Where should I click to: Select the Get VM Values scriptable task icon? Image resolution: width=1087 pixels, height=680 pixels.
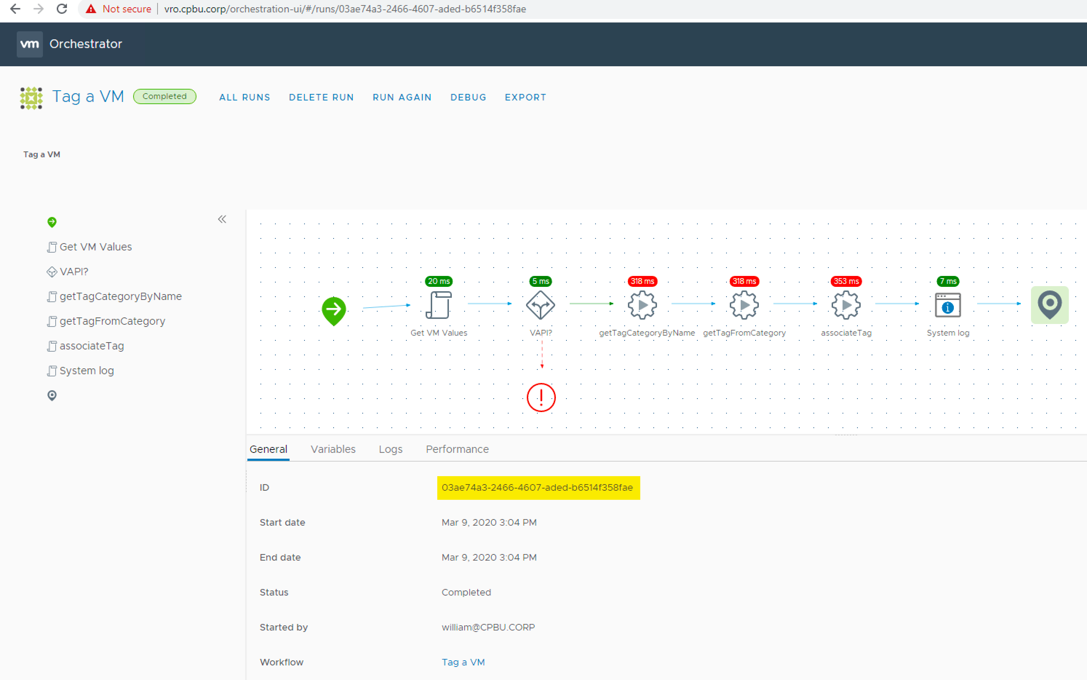tap(439, 305)
